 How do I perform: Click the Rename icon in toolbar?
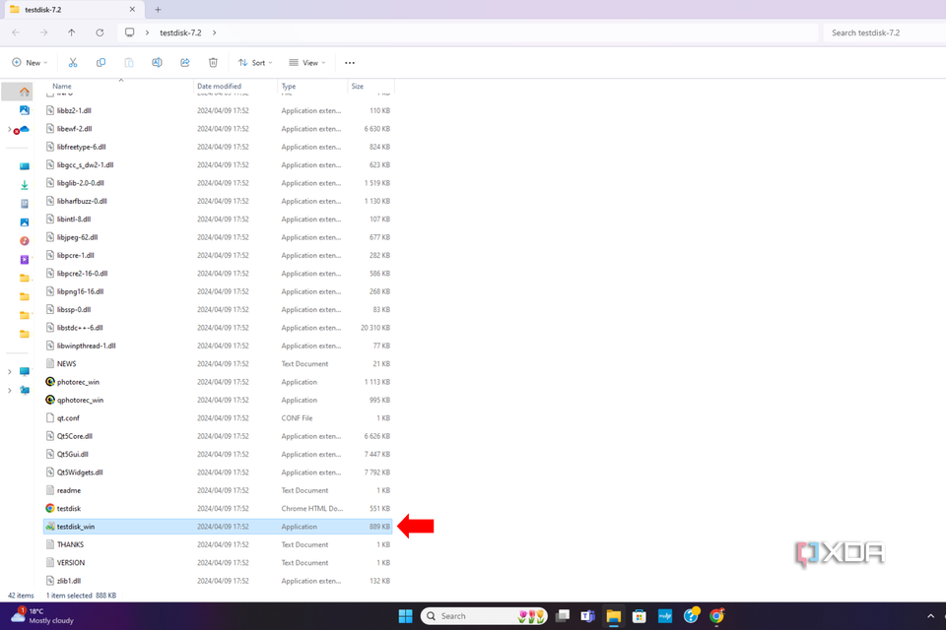click(157, 63)
